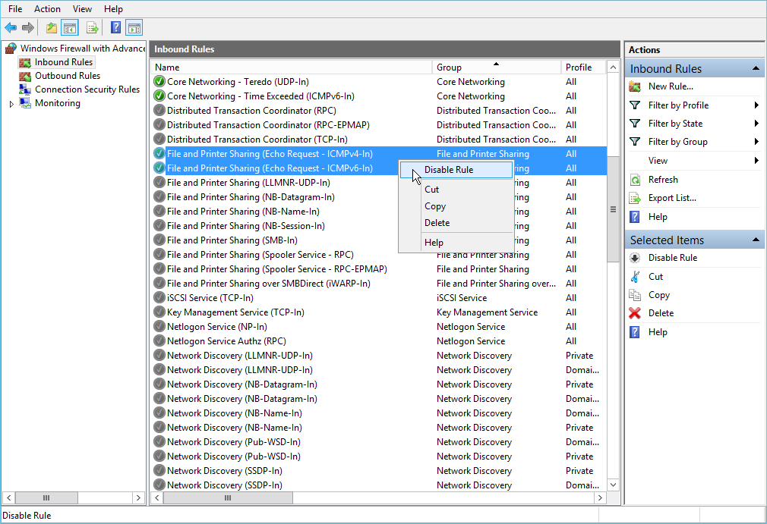This screenshot has height=524, width=767.
Task: Click the rules list horizontal scrollbar thumb
Action: click(228, 497)
